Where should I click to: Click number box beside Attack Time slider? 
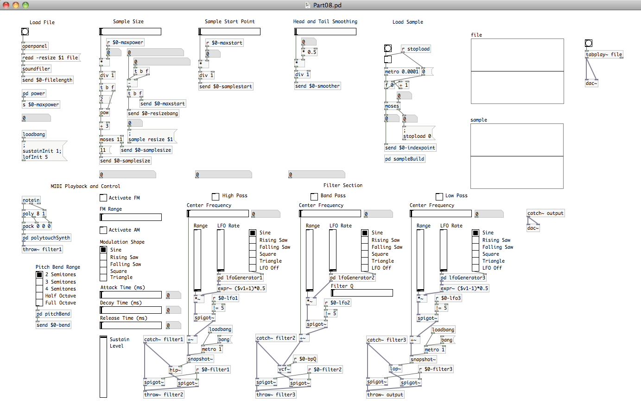(x=173, y=295)
